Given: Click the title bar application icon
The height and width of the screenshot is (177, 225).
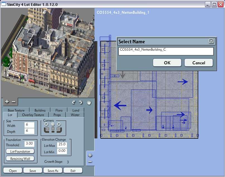Looking at the screenshot, I should click(x=4, y=4).
